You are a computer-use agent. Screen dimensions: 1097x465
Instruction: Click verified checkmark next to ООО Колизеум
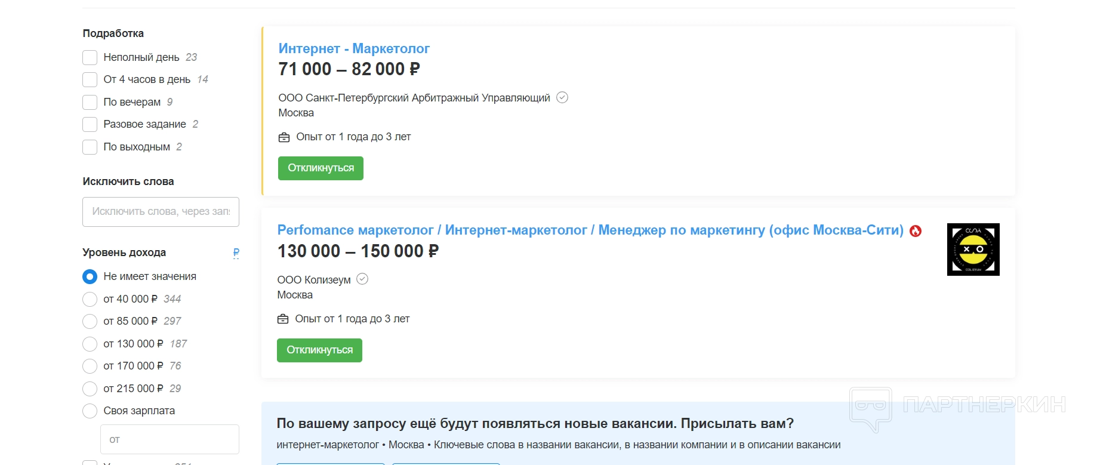(x=362, y=279)
